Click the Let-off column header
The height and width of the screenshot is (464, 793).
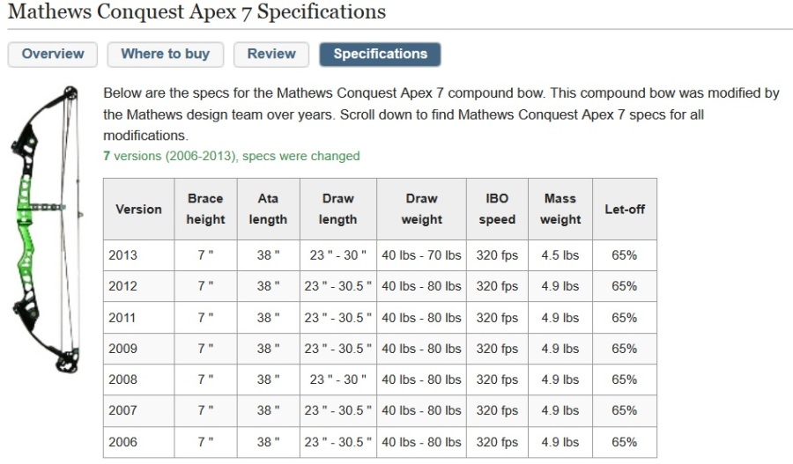[624, 210]
